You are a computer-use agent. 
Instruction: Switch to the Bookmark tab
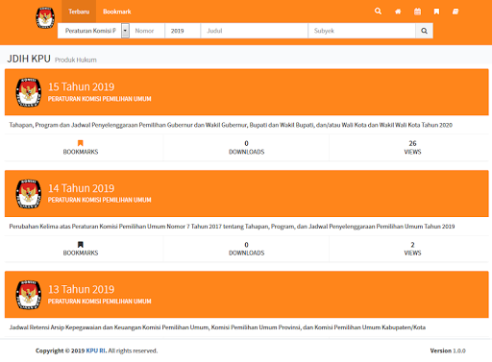click(x=117, y=12)
